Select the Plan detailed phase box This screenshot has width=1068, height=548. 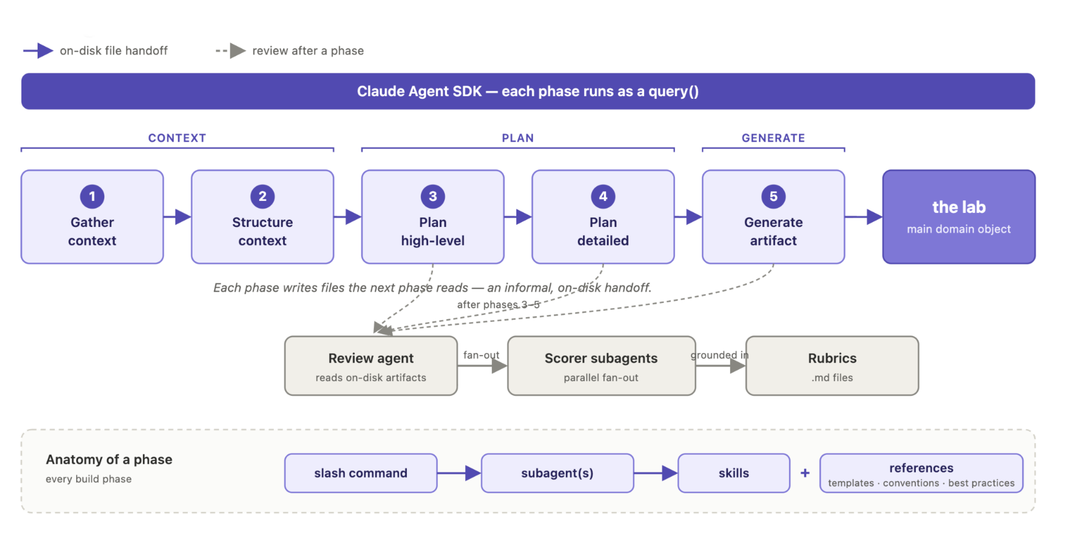(603, 217)
